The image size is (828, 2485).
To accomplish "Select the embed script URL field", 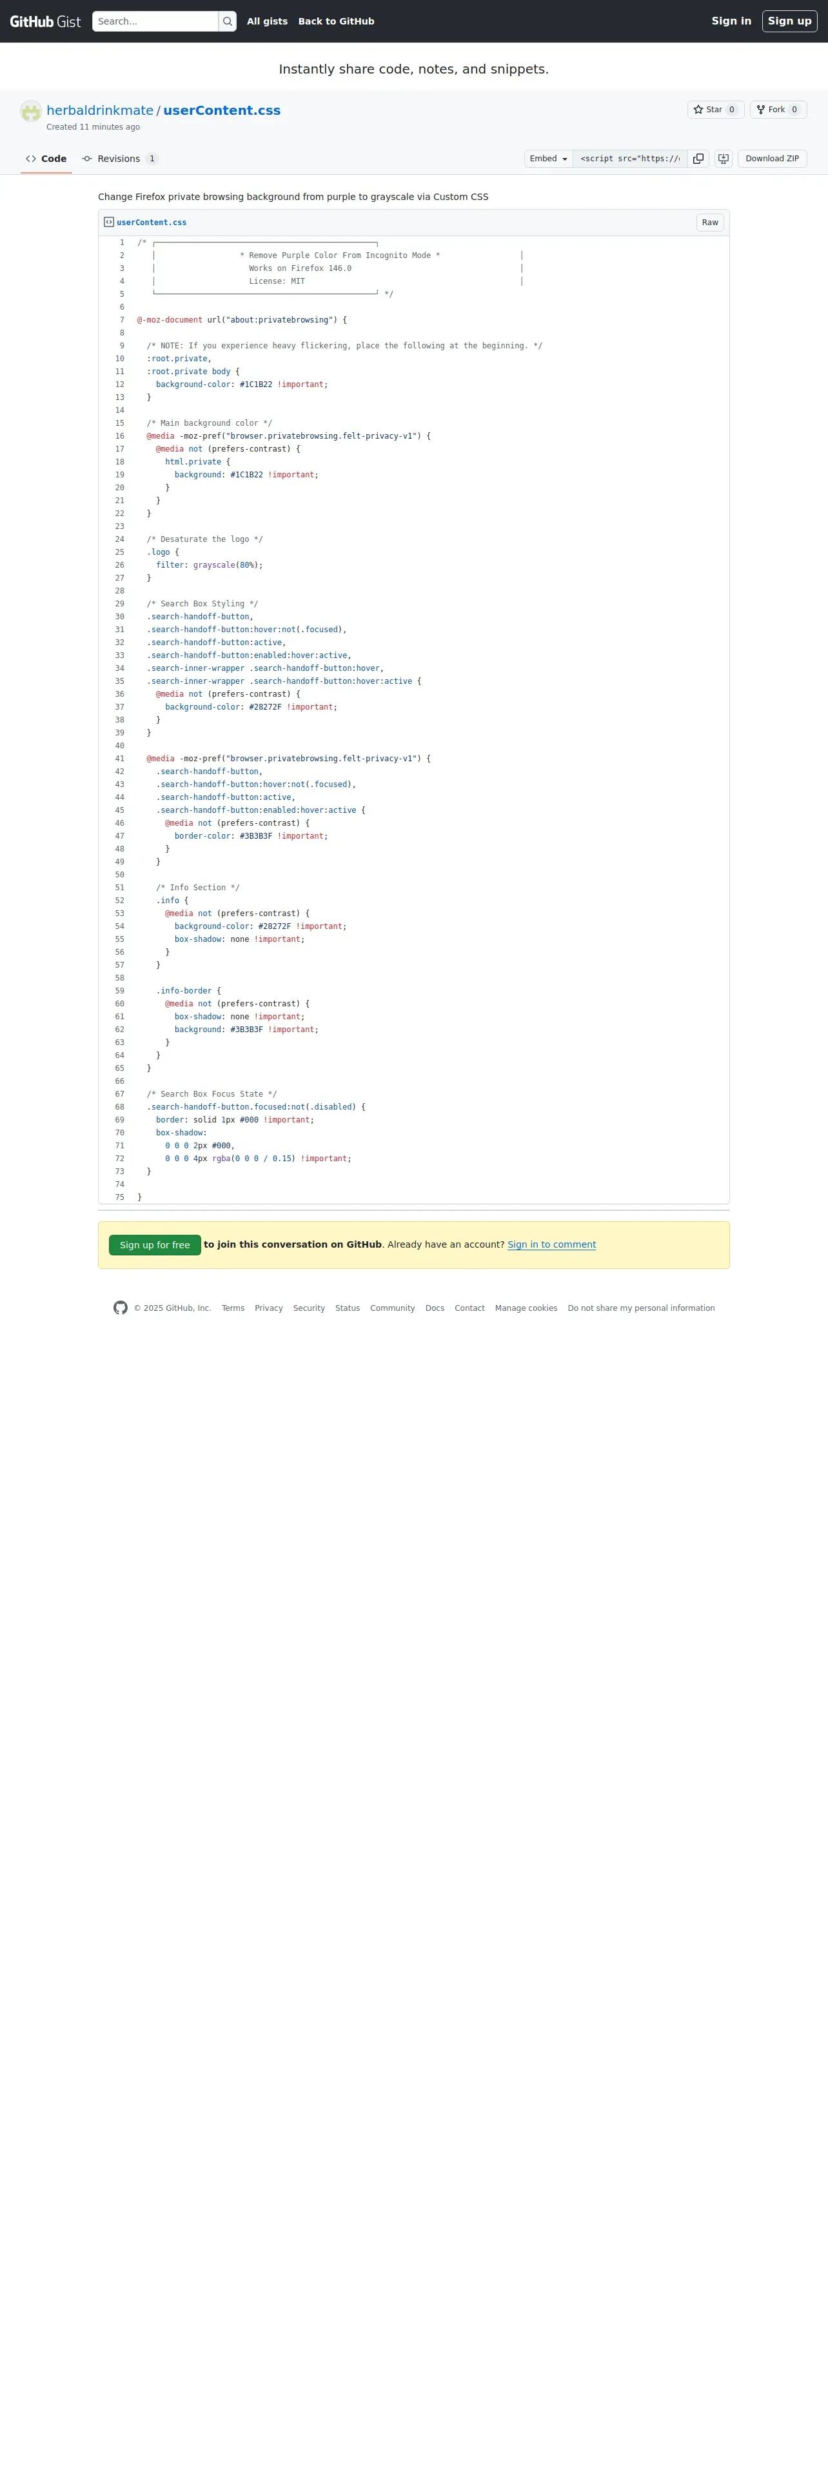I will pyautogui.click(x=631, y=159).
